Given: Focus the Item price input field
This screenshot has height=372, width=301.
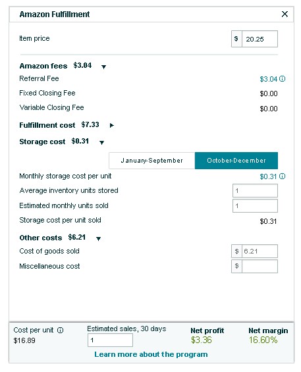Looking at the screenshot, I should point(260,39).
